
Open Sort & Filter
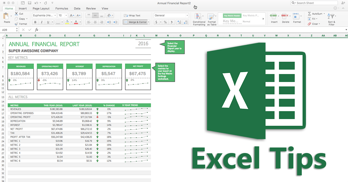point(331,19)
